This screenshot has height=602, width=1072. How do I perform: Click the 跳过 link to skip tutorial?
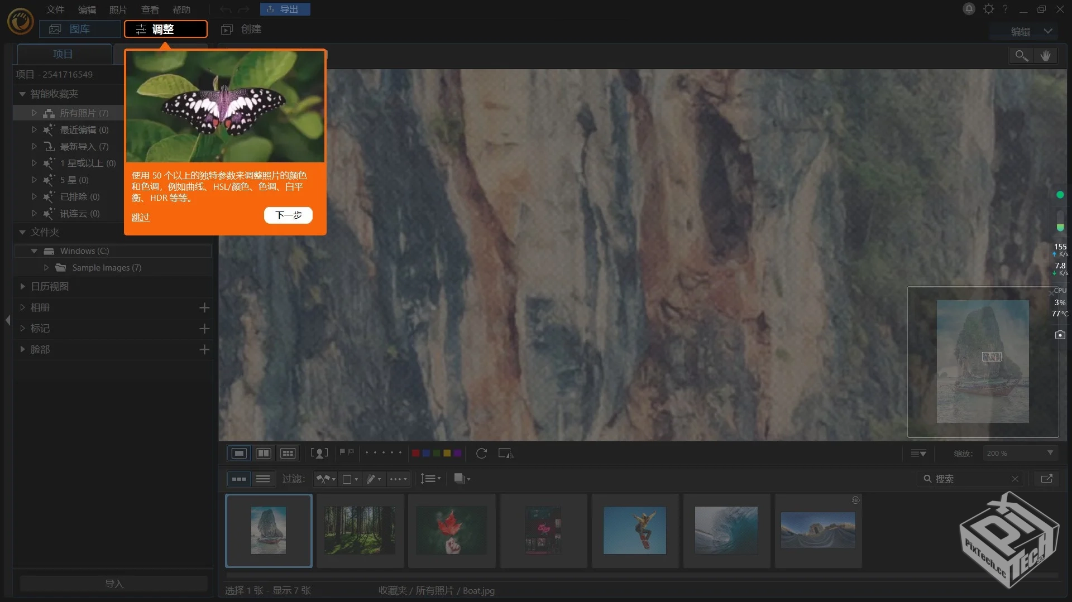140,217
